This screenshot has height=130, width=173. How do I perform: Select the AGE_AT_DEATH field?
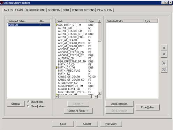pos(67,40)
